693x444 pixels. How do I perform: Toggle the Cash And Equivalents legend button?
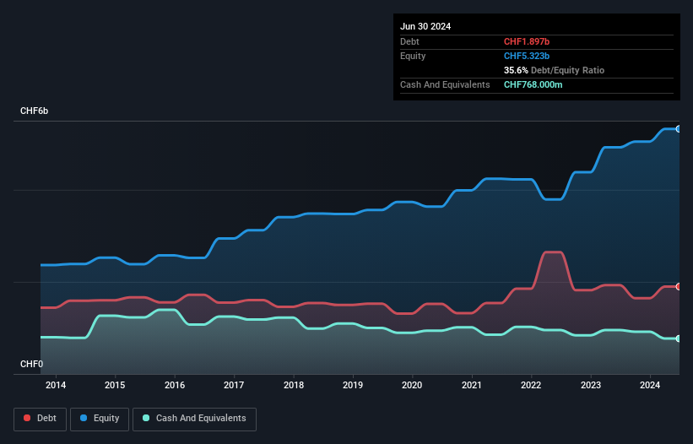pyautogui.click(x=194, y=419)
